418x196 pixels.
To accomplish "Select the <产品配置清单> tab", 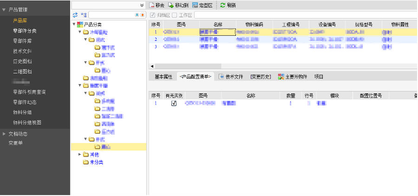I will point(196,77).
